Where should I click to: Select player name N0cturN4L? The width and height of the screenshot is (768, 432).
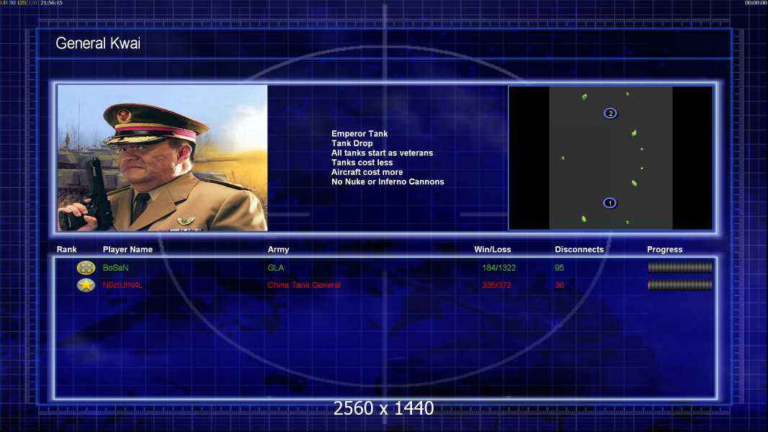coord(122,285)
